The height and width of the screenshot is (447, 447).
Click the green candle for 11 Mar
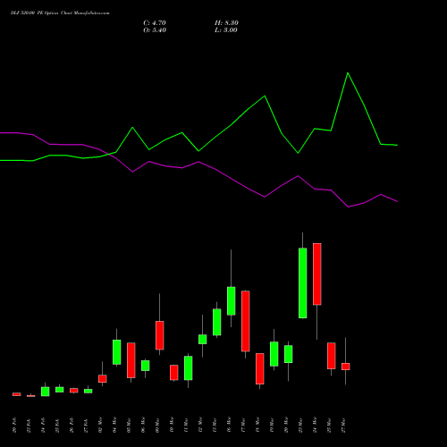189,368
